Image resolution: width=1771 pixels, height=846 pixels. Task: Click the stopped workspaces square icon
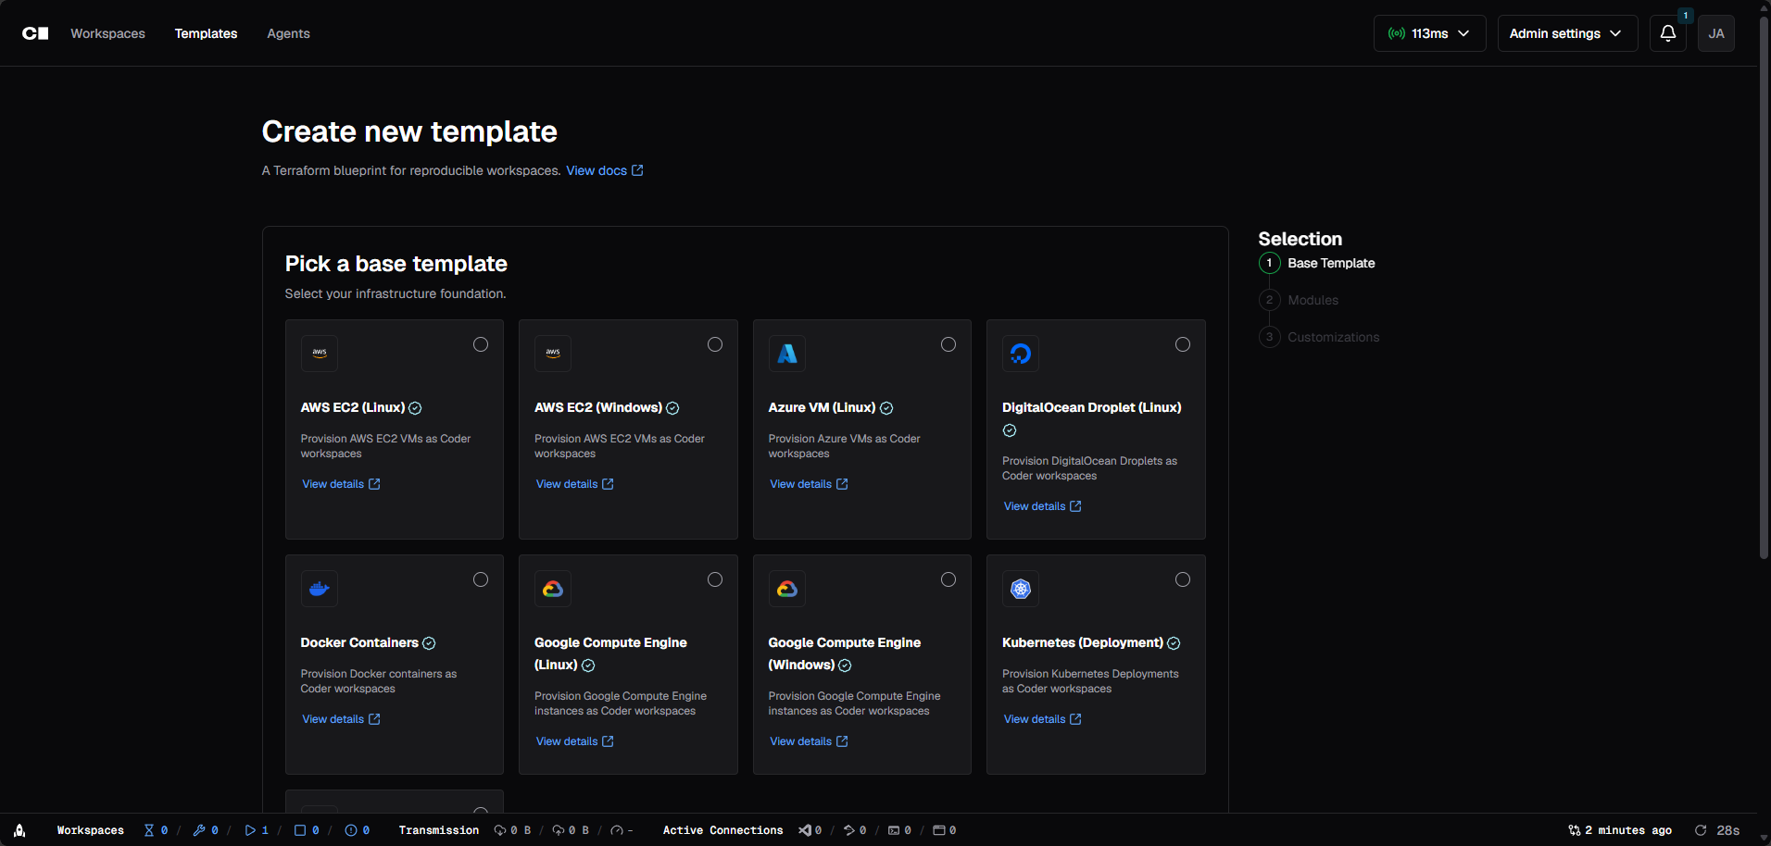[x=300, y=830]
